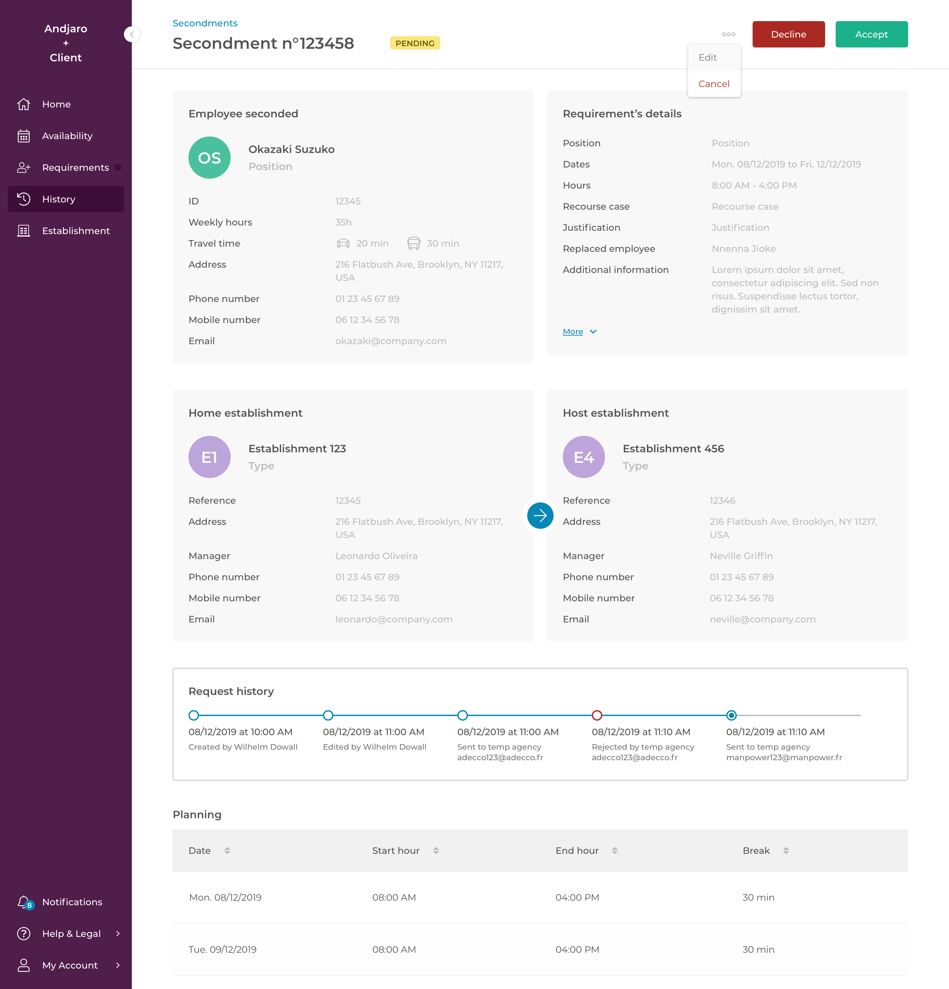Click the Establishment 456 title
This screenshot has width=949, height=989.
(673, 449)
